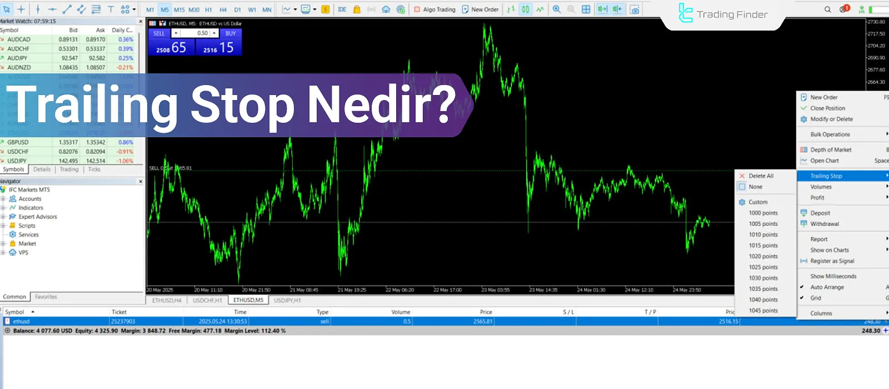Select 1000 points trailing stop

click(x=763, y=213)
